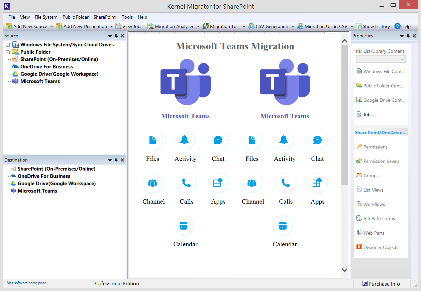Image resolution: width=421 pixels, height=291 pixels.
Task: Click the left Apps icon
Action: 218,183
